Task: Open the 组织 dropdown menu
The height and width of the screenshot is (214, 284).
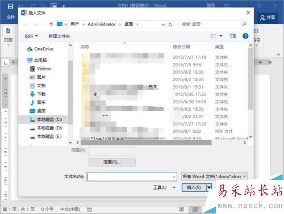Action: pos(31,36)
